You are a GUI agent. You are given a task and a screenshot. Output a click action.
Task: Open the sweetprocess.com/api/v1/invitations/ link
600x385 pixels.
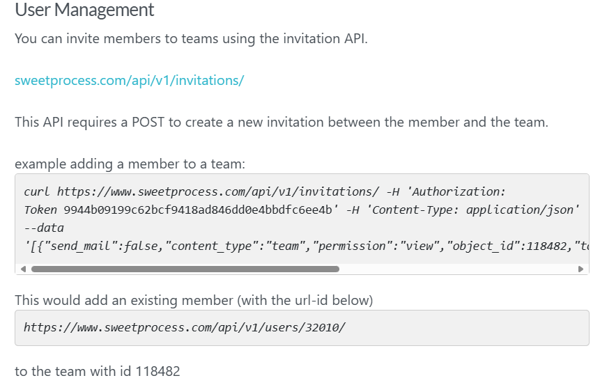coord(130,81)
